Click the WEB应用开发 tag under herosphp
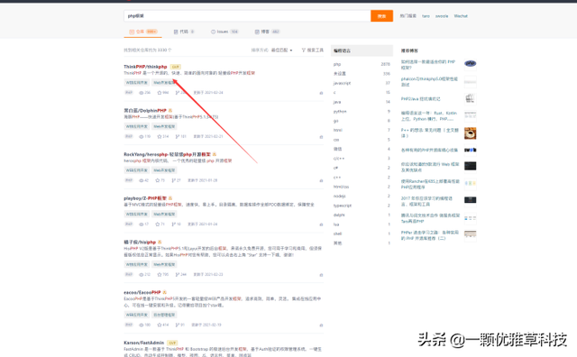This screenshot has width=577, height=357. (136, 170)
